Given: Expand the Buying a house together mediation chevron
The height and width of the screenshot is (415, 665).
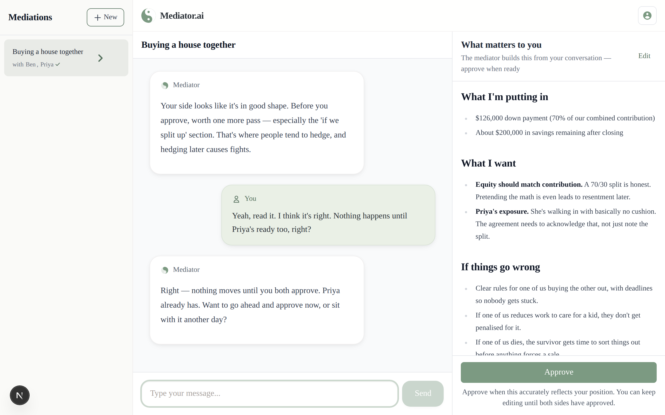Looking at the screenshot, I should 100,58.
